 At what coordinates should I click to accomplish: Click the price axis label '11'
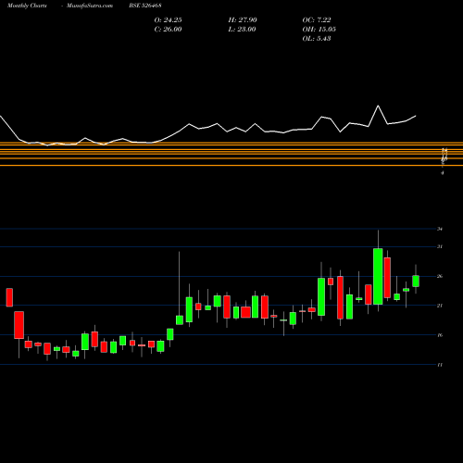click(440, 365)
